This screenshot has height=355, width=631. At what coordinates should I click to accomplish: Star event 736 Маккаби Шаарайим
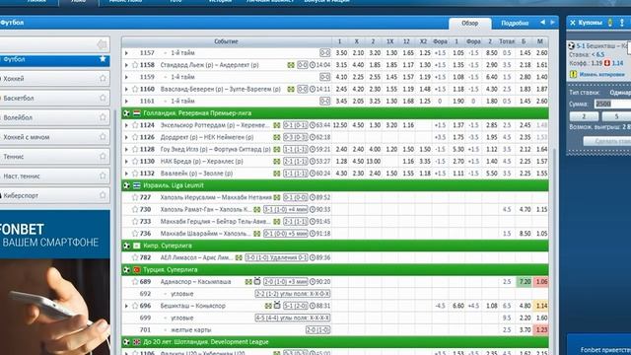tap(135, 234)
